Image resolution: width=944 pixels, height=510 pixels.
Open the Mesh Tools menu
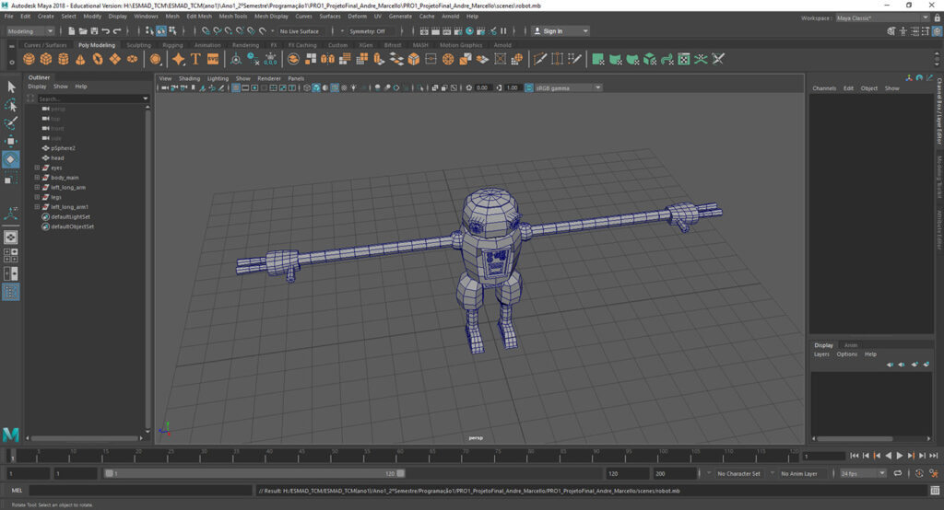pos(232,17)
